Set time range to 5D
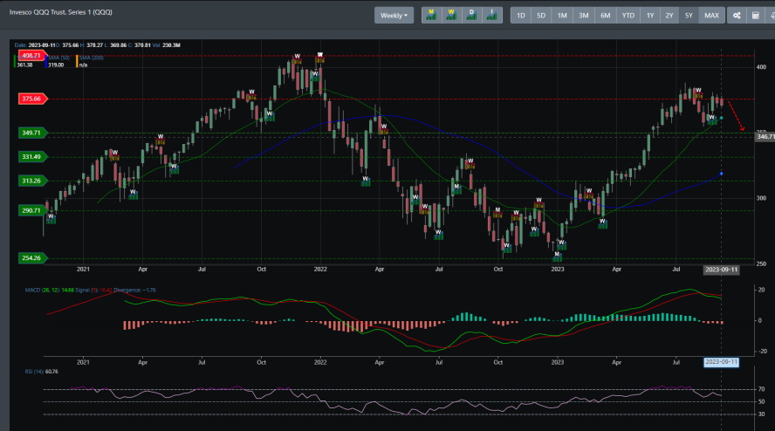 tap(541, 16)
